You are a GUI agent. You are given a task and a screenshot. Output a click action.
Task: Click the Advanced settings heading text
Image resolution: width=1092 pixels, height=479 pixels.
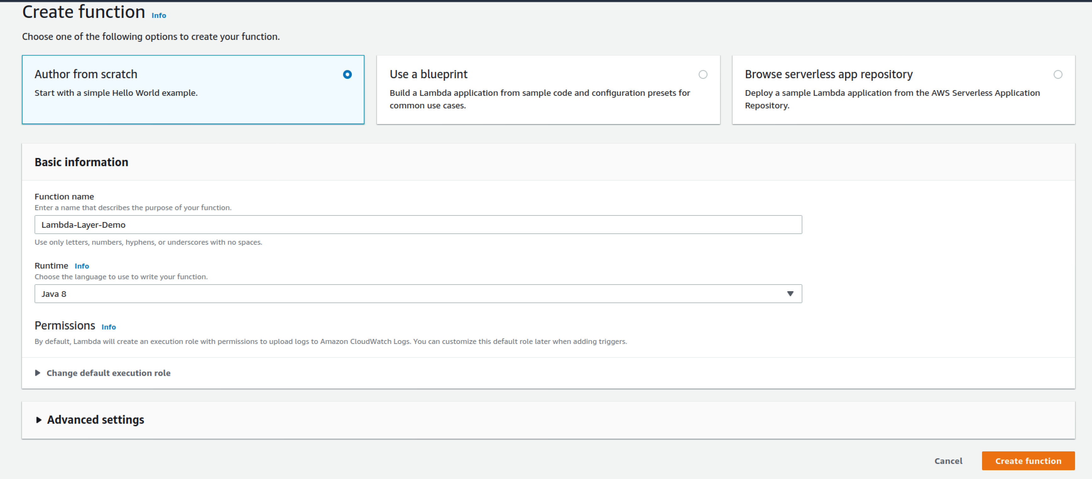[x=96, y=420]
